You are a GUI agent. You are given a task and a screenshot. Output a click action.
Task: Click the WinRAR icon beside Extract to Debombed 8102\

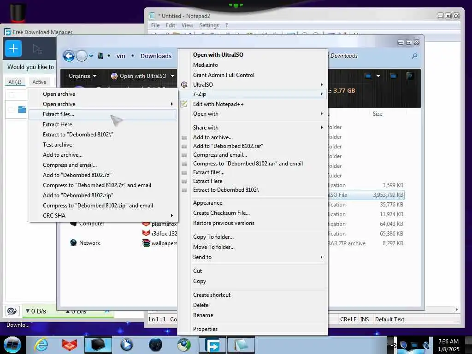coord(184,190)
